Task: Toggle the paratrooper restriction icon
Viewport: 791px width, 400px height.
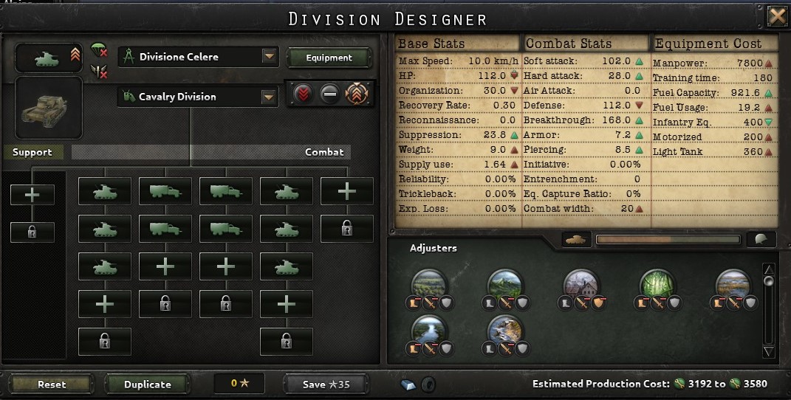Action: (x=99, y=50)
